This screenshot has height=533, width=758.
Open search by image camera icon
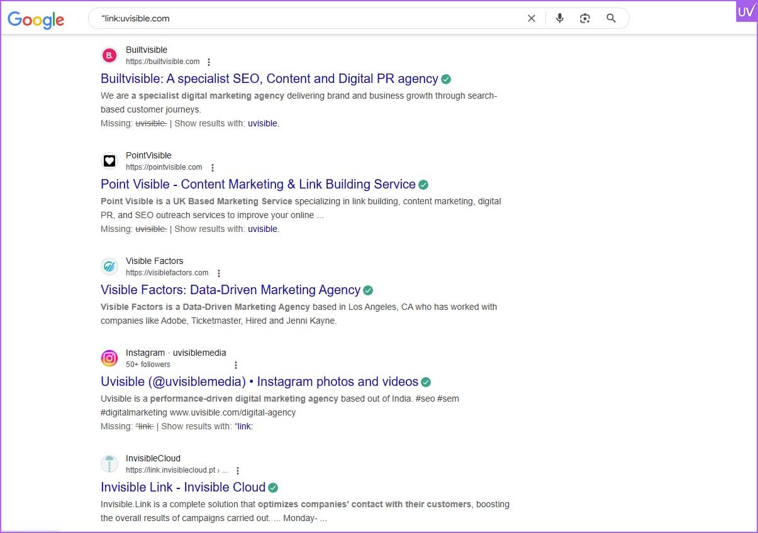pyautogui.click(x=585, y=18)
